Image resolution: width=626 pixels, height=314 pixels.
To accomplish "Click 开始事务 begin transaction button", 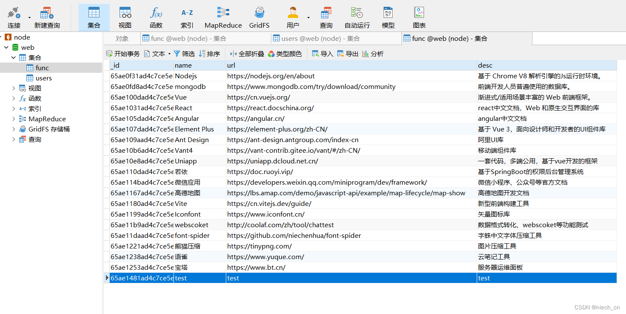I will [123, 54].
